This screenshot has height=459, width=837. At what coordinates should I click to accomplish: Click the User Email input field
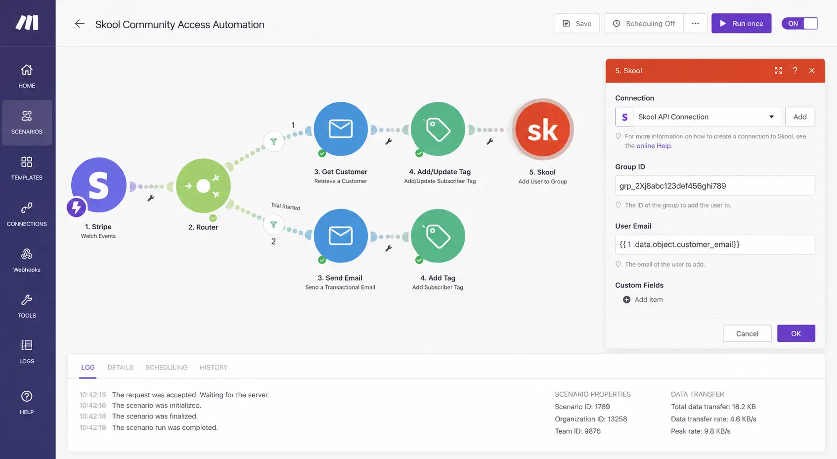click(x=715, y=245)
